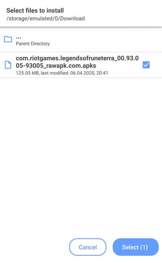
Task: Click the Select files to install heading
Action: coord(35,10)
